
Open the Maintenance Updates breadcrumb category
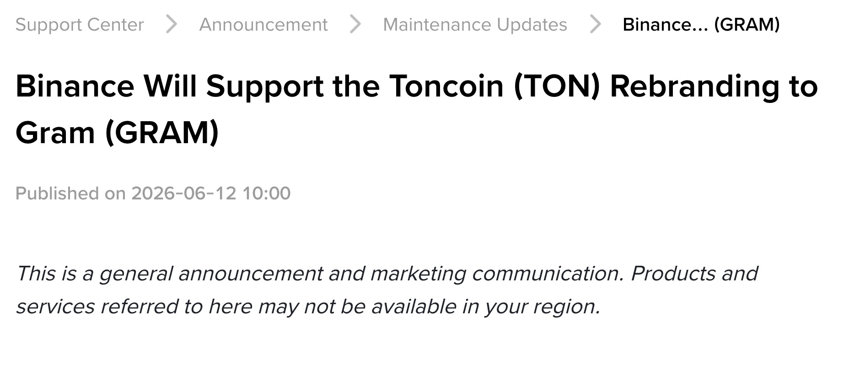click(x=475, y=25)
